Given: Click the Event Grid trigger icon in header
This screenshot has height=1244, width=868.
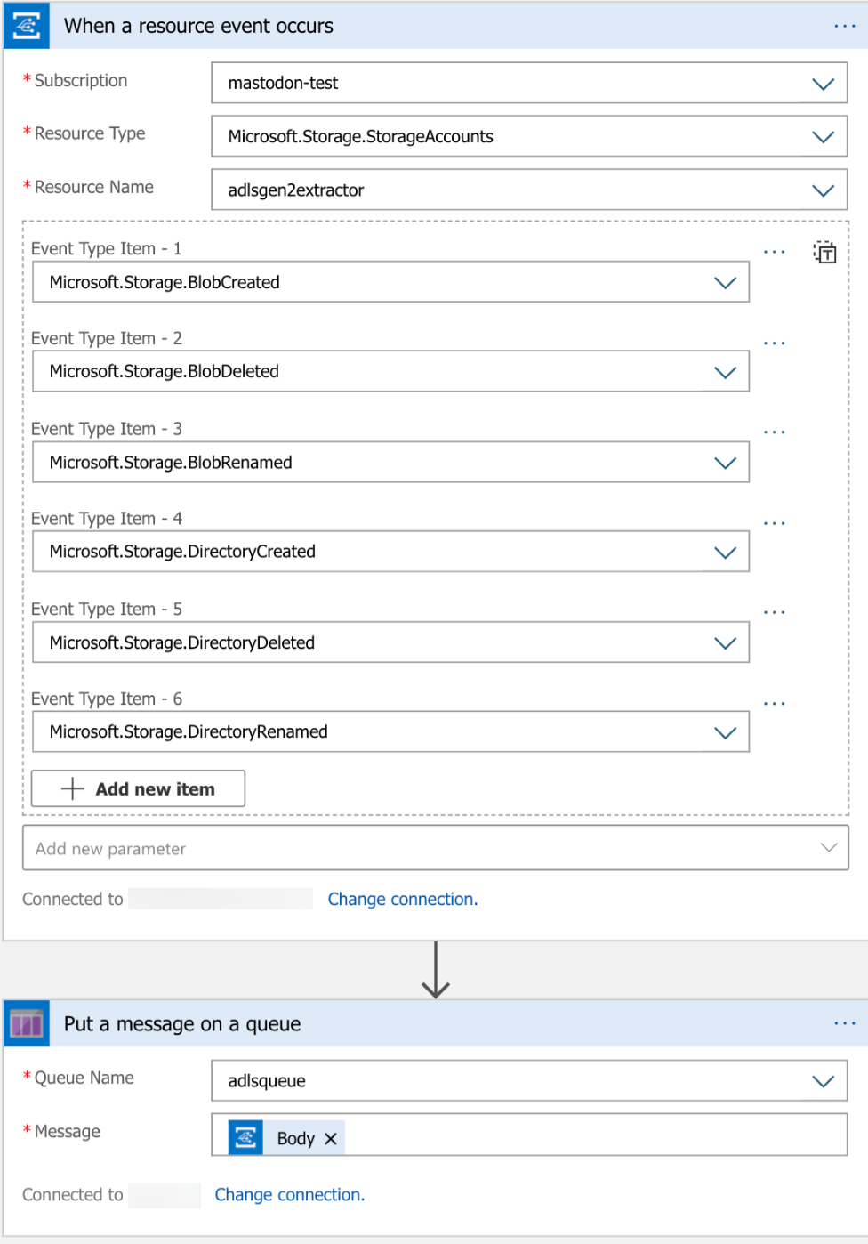Looking at the screenshot, I should [x=26, y=26].
